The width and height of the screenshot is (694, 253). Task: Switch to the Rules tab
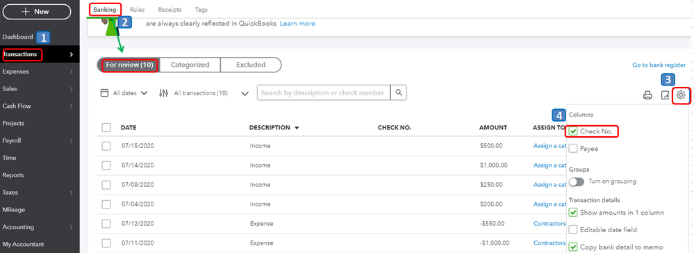tap(138, 9)
